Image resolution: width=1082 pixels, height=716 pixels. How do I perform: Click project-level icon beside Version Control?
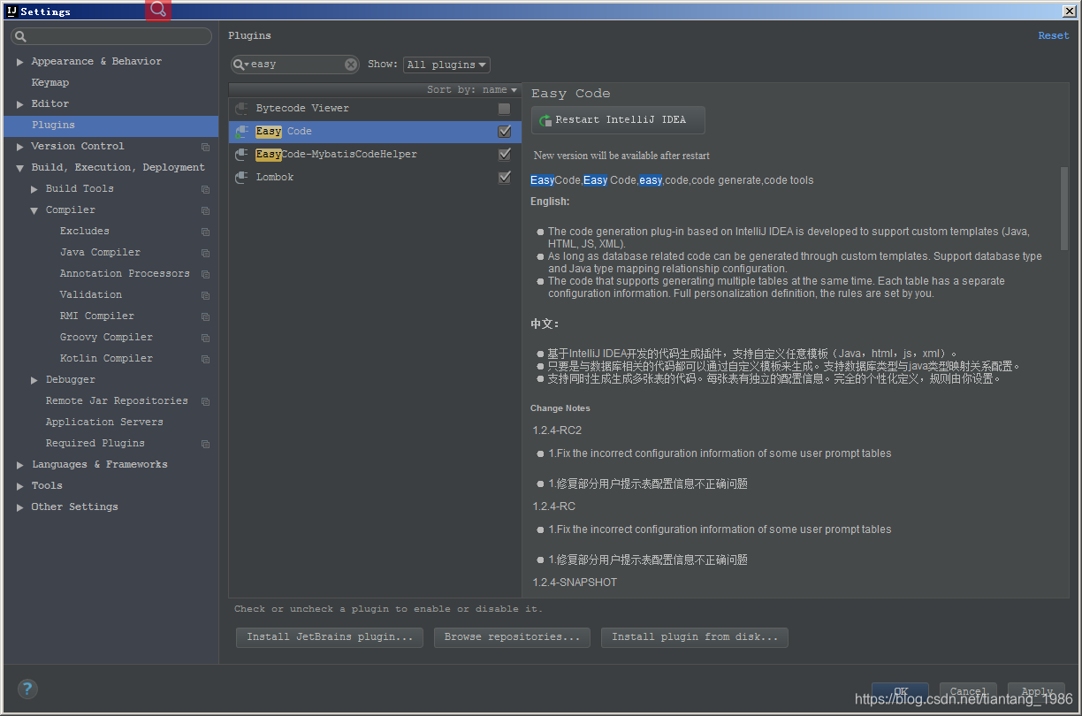coord(205,147)
